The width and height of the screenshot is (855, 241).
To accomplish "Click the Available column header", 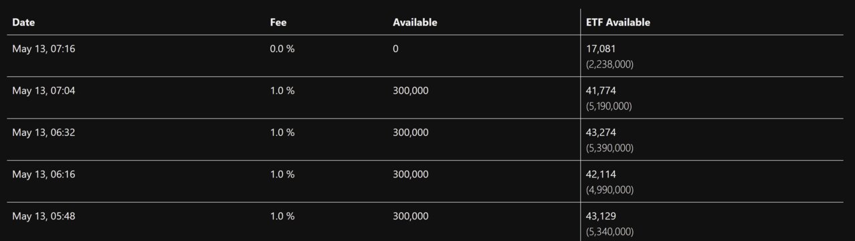I will tap(415, 22).
